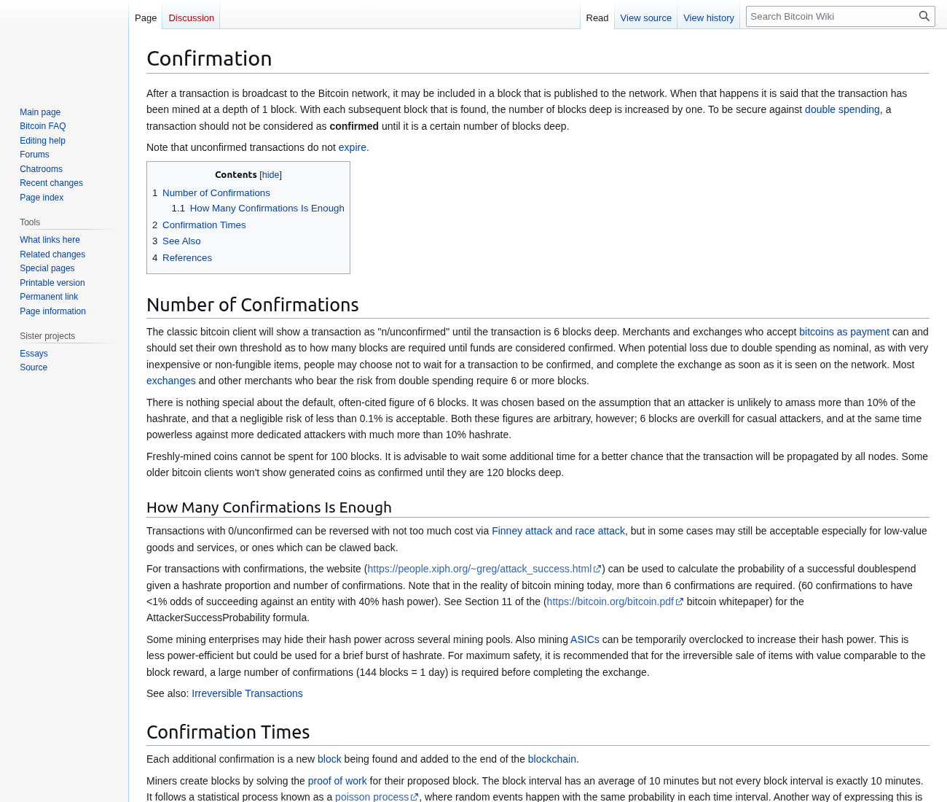Open the View history tab

pyautogui.click(x=709, y=17)
